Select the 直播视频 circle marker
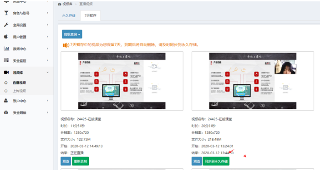 click(x=6, y=83)
